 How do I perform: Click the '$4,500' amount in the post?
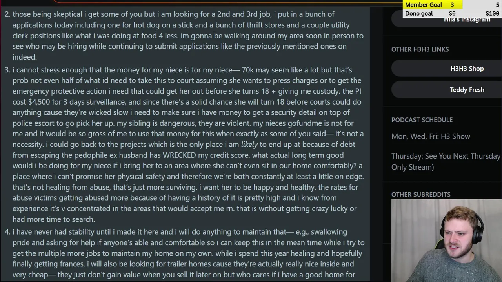(39, 102)
